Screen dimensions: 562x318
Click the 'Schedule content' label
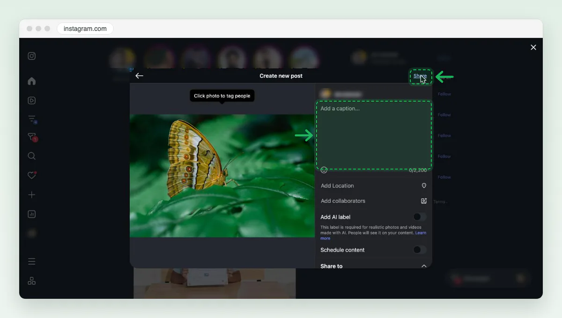tap(342, 250)
